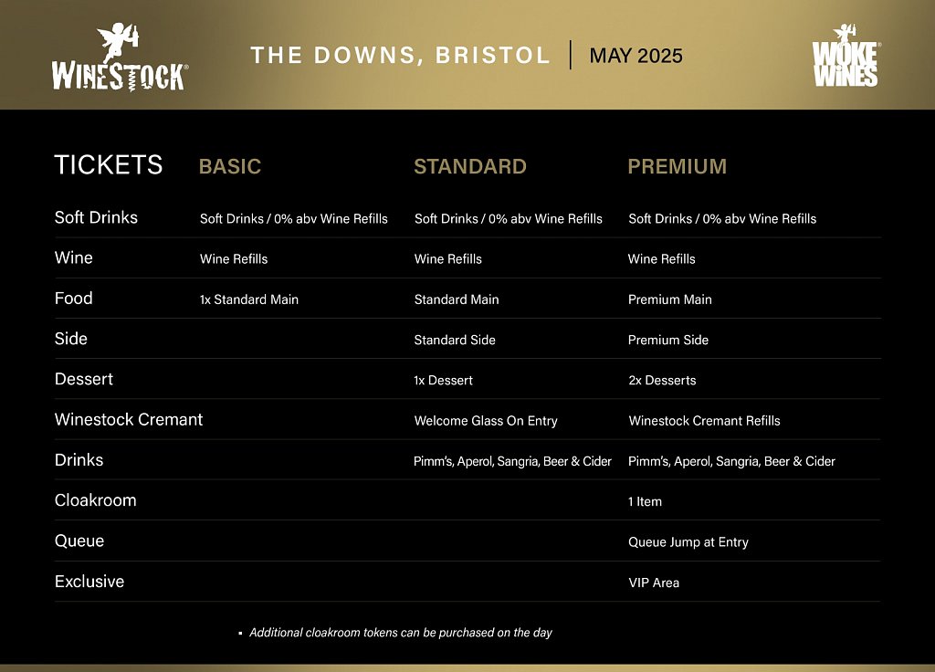
Task: Select the '1x Standard Main' cell
Action: click(x=248, y=299)
